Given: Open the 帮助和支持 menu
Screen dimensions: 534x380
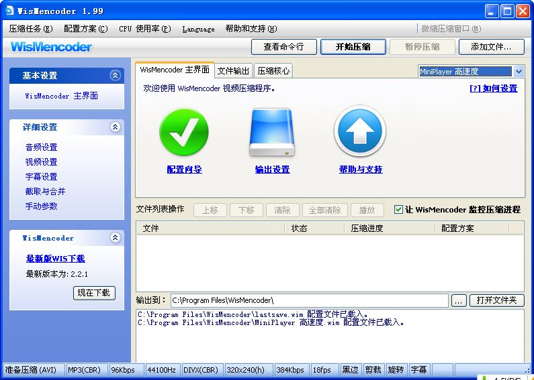Looking at the screenshot, I should 251,29.
